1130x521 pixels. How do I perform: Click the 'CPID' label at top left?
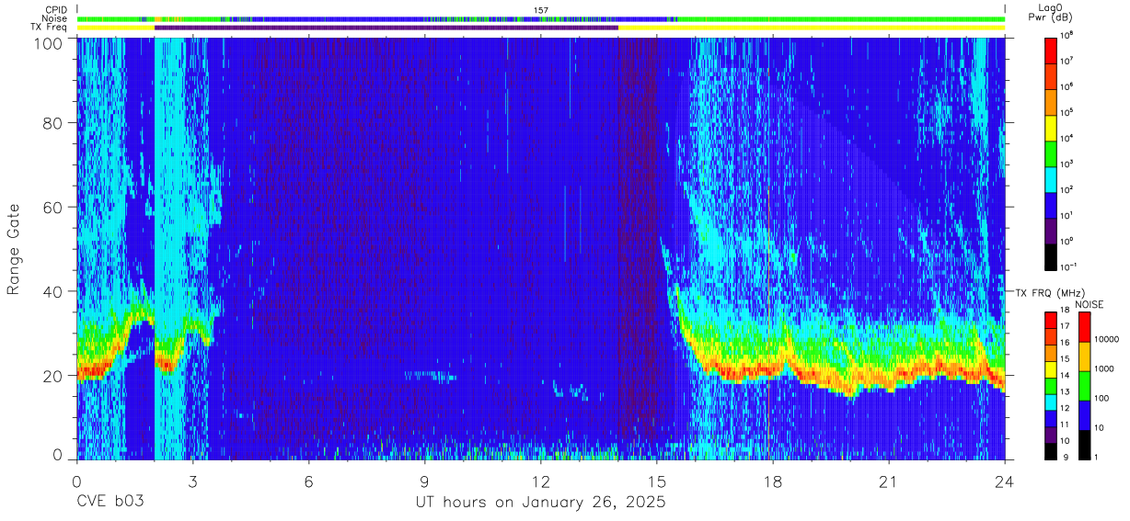click(54, 10)
